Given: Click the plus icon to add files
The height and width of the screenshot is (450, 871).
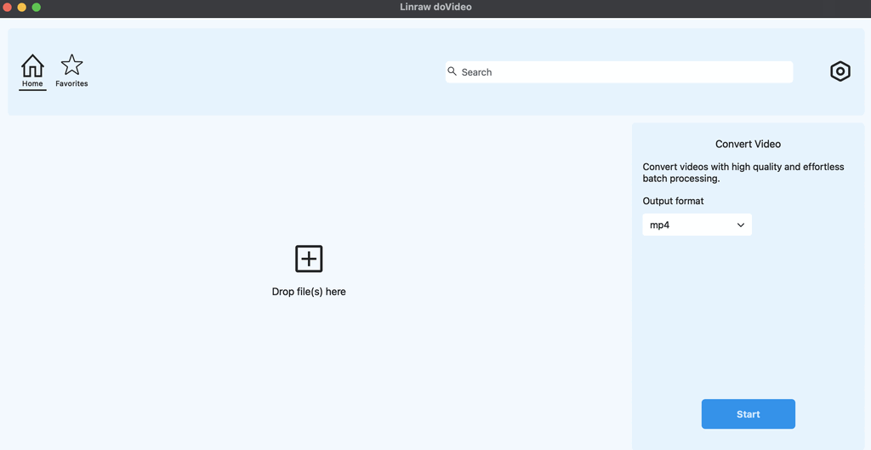Looking at the screenshot, I should 309,259.
